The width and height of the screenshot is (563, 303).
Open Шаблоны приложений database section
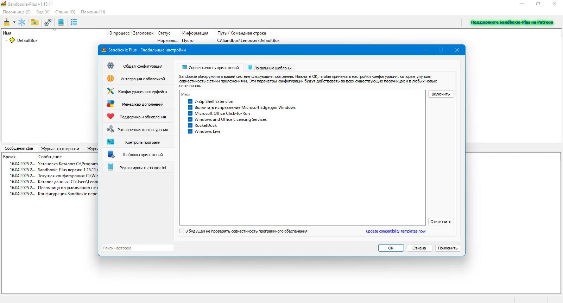(x=138, y=155)
